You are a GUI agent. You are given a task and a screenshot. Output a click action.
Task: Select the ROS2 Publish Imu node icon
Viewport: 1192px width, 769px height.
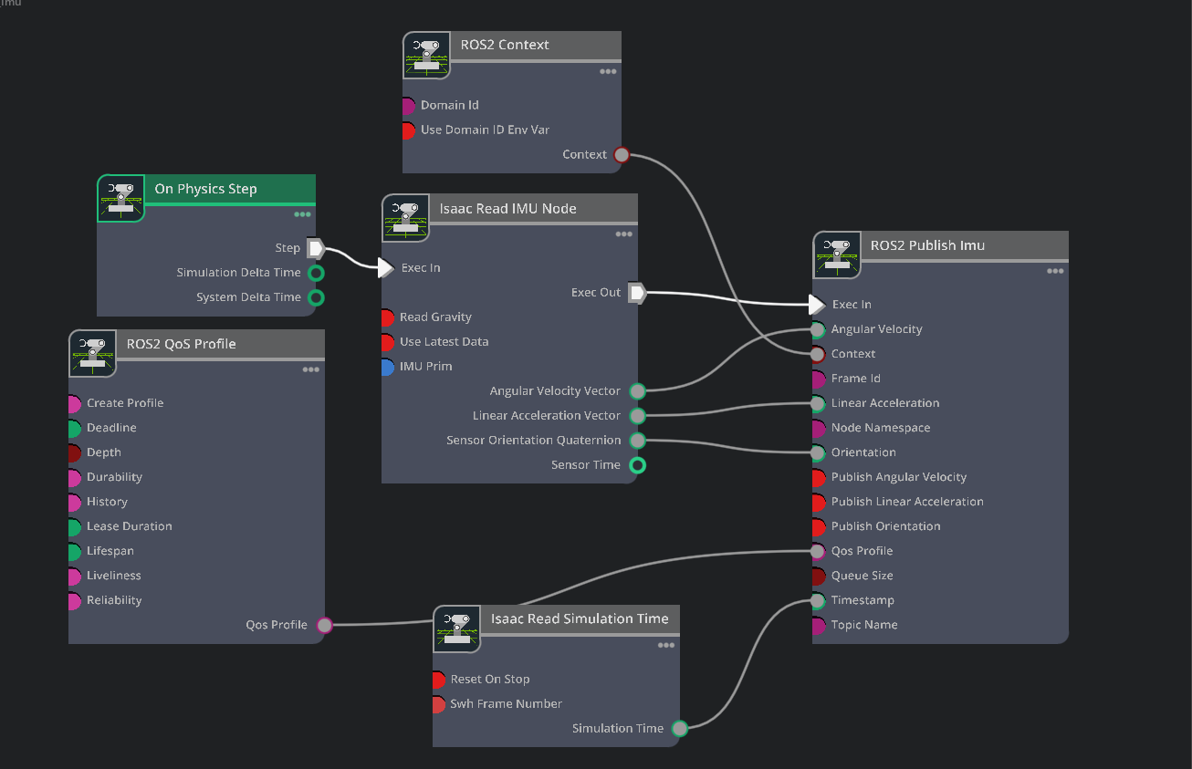[837, 255]
